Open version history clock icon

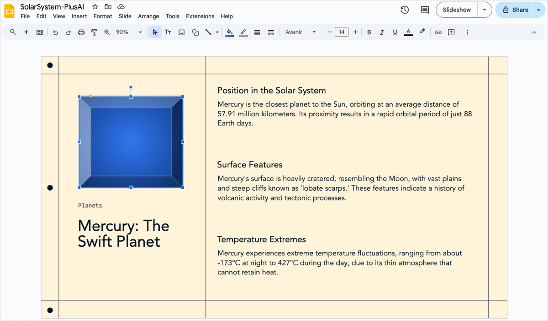tap(405, 10)
